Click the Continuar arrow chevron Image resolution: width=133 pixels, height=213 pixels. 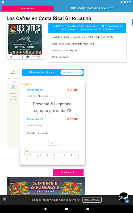click(73, 172)
